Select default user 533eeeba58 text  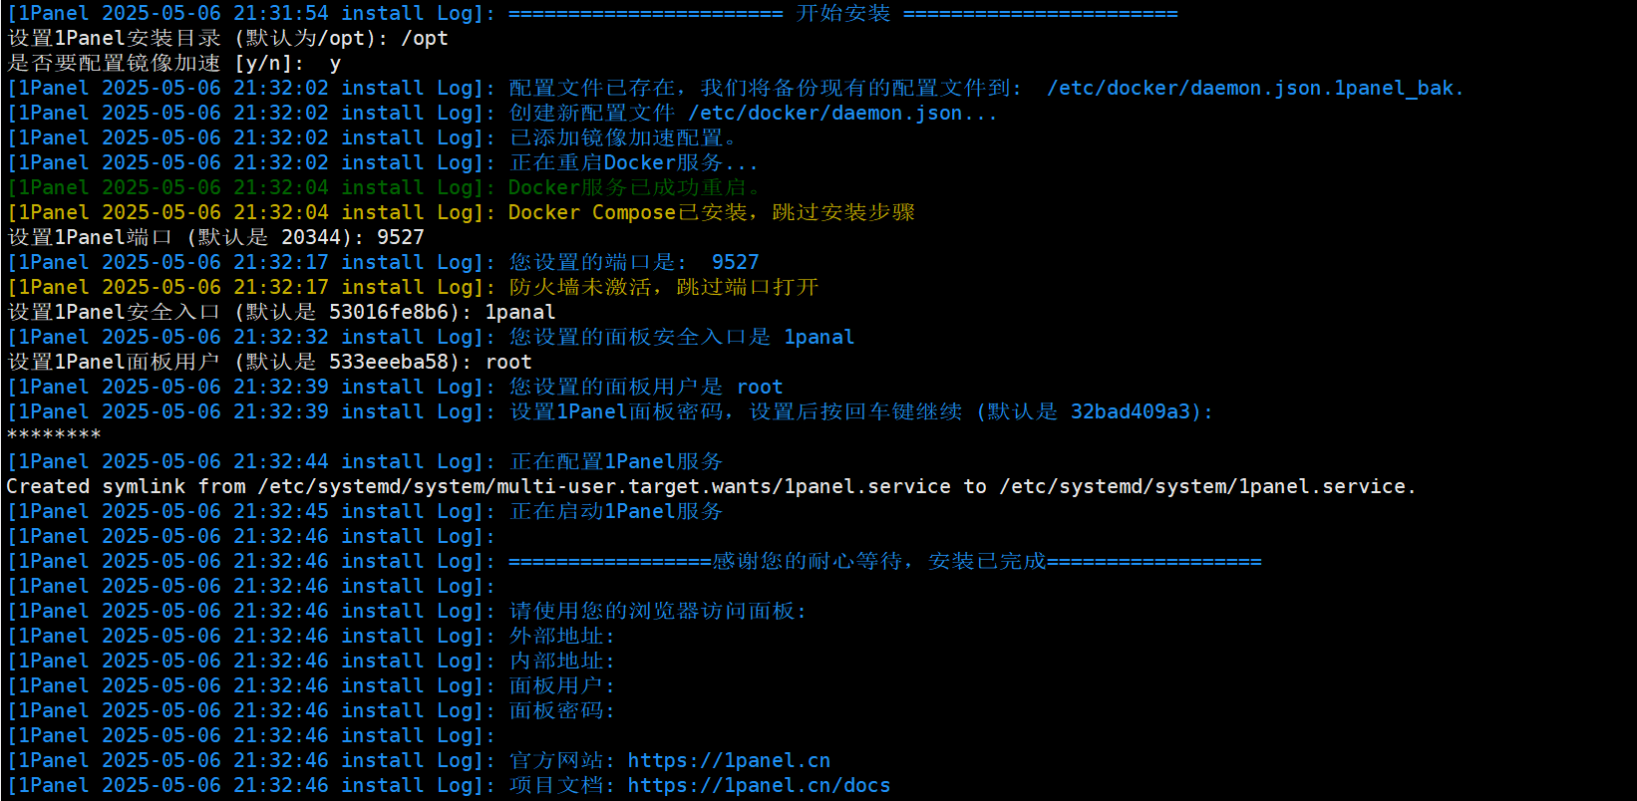[389, 362]
